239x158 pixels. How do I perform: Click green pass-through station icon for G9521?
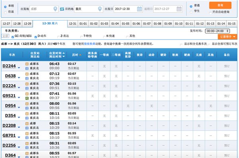click(27, 98)
